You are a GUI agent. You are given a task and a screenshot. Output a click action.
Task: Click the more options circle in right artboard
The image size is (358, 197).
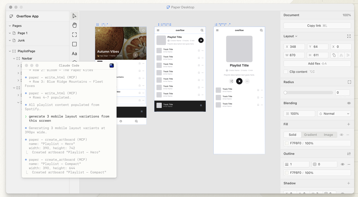coord(247,81)
